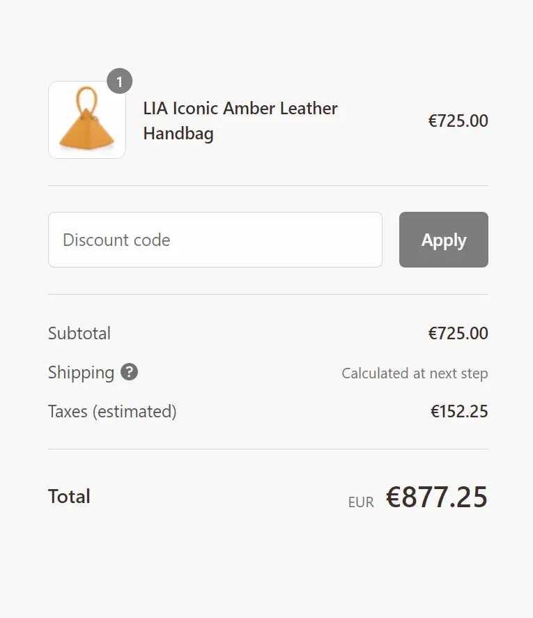Click the product line price €725.00
The image size is (533, 618).
point(458,121)
